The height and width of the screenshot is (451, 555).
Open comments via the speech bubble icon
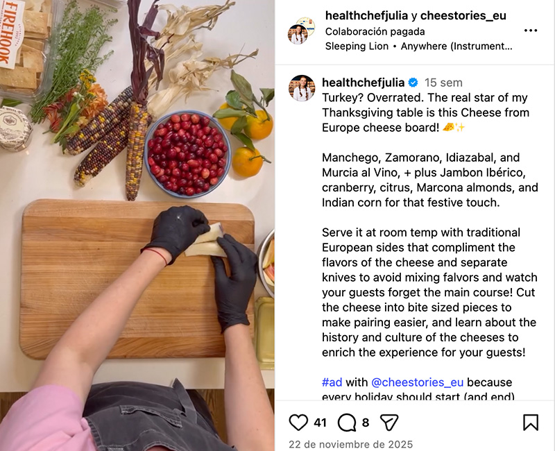[x=347, y=423]
